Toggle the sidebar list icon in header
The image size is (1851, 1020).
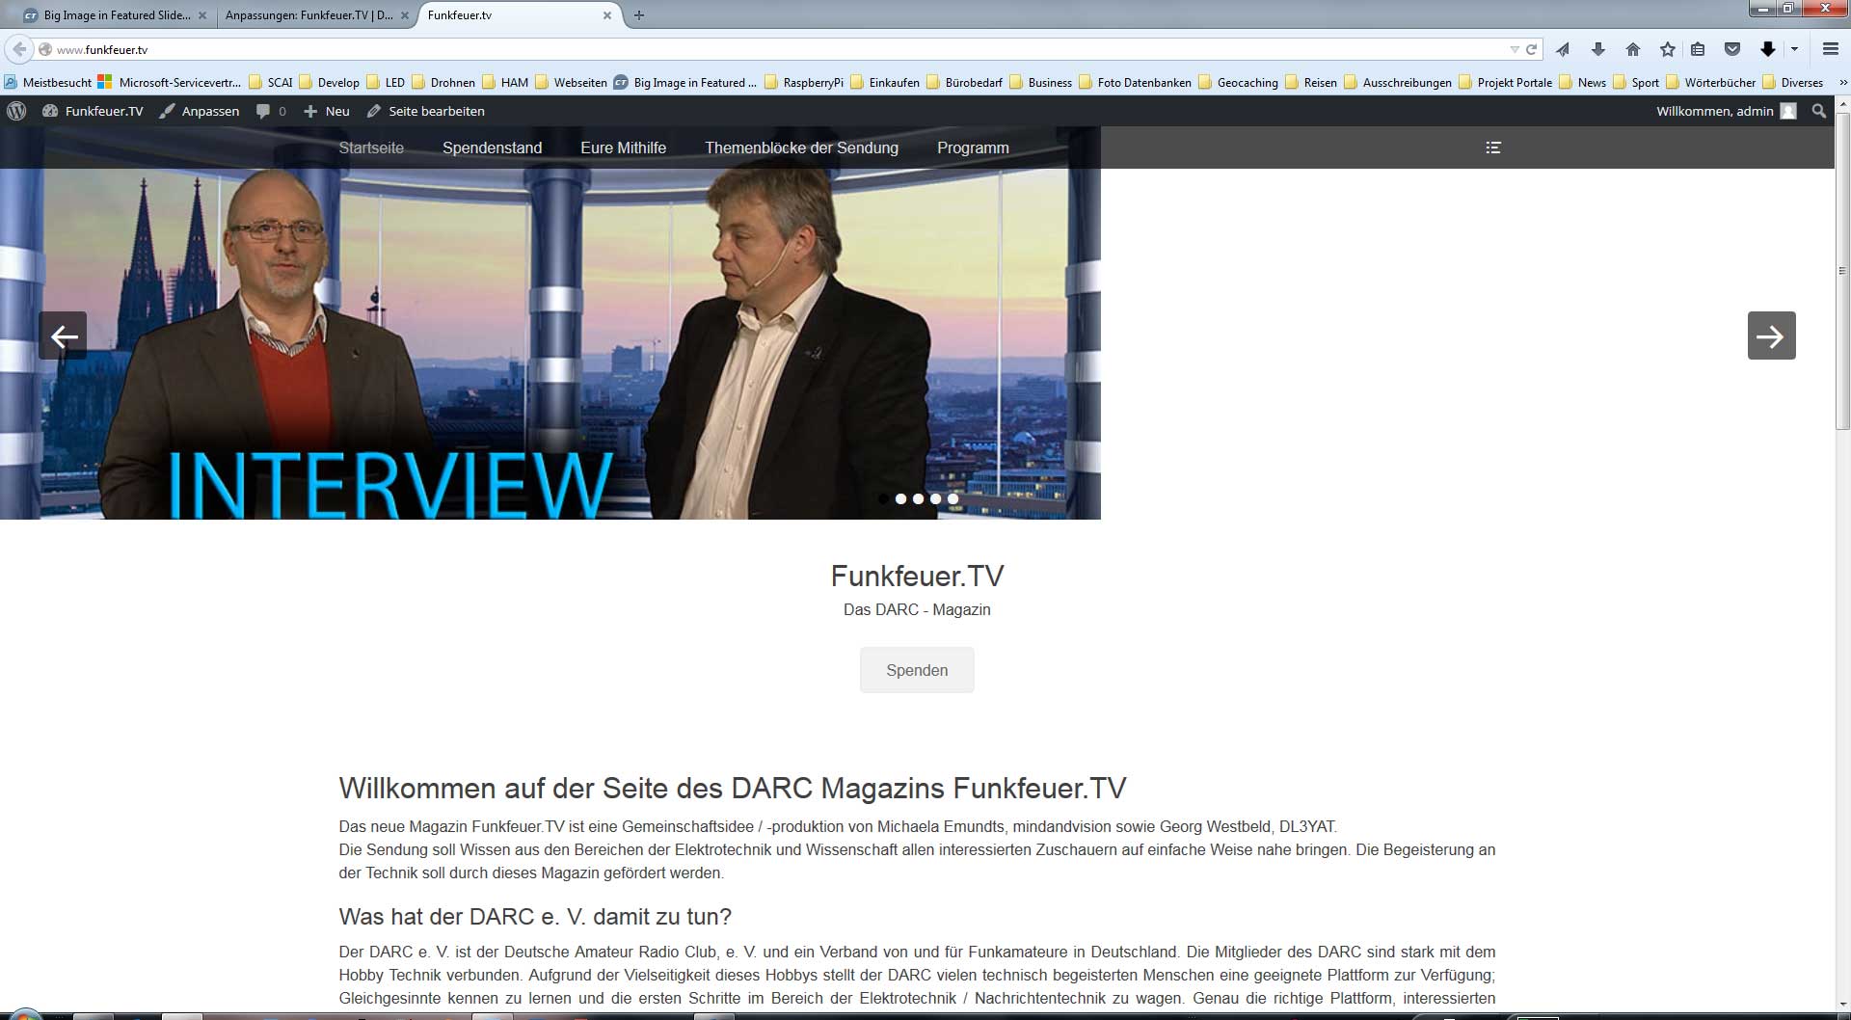pos(1493,148)
